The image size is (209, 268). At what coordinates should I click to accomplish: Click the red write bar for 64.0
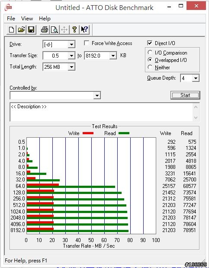pos(43,185)
